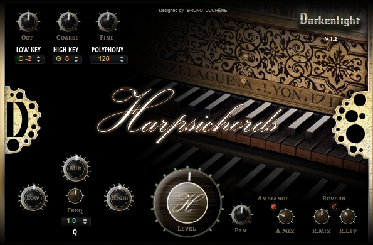
Task: Click the High EQ knob
Action: click(x=118, y=198)
